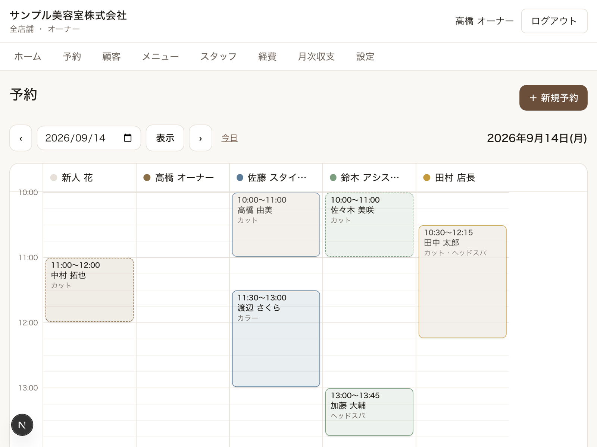Go to the メニュー tab

coord(160,57)
